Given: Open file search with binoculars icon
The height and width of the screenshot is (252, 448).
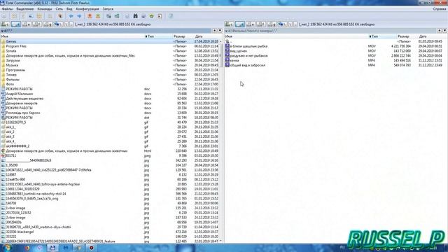Looking at the screenshot, I should tap(135, 16).
